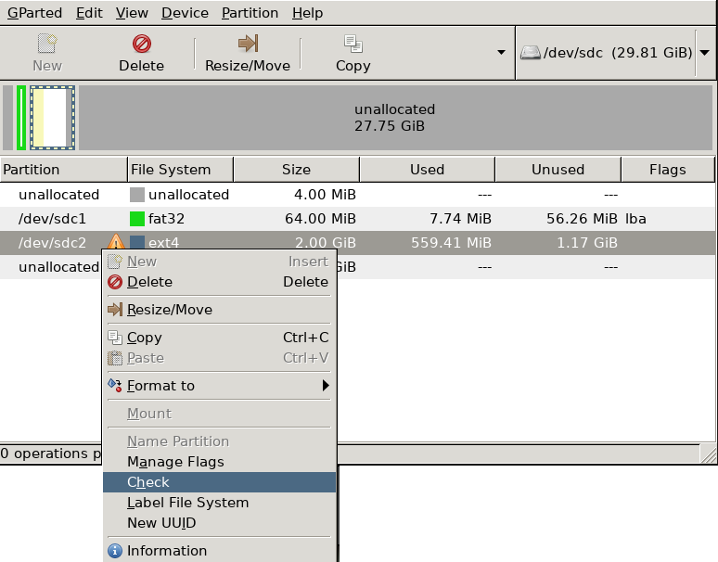Click the Format to icon in context menu
The image size is (718, 562).
point(115,386)
